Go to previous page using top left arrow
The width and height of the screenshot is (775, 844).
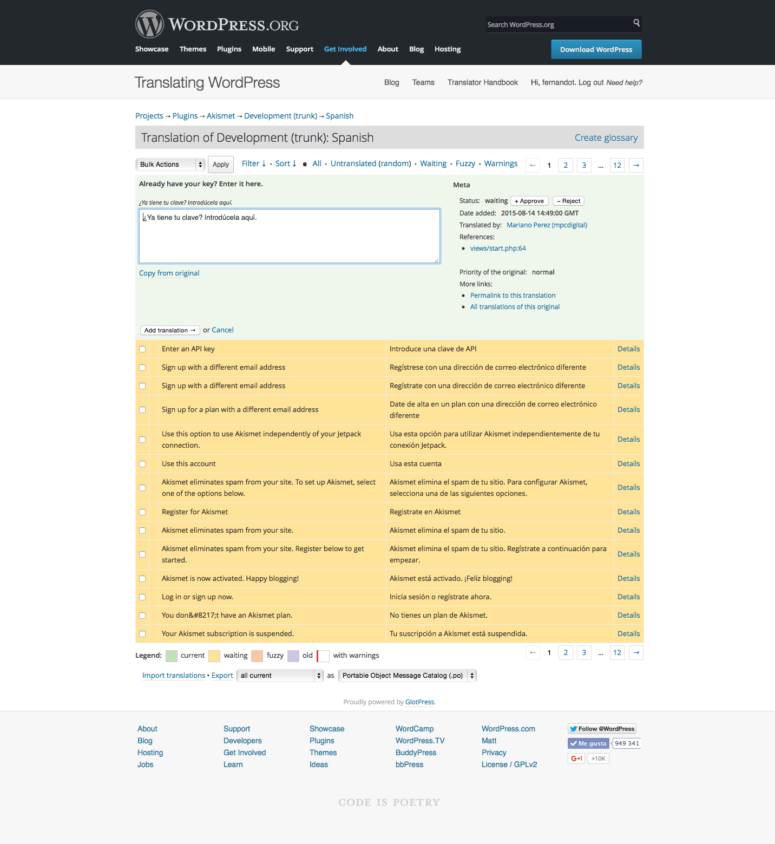[533, 165]
